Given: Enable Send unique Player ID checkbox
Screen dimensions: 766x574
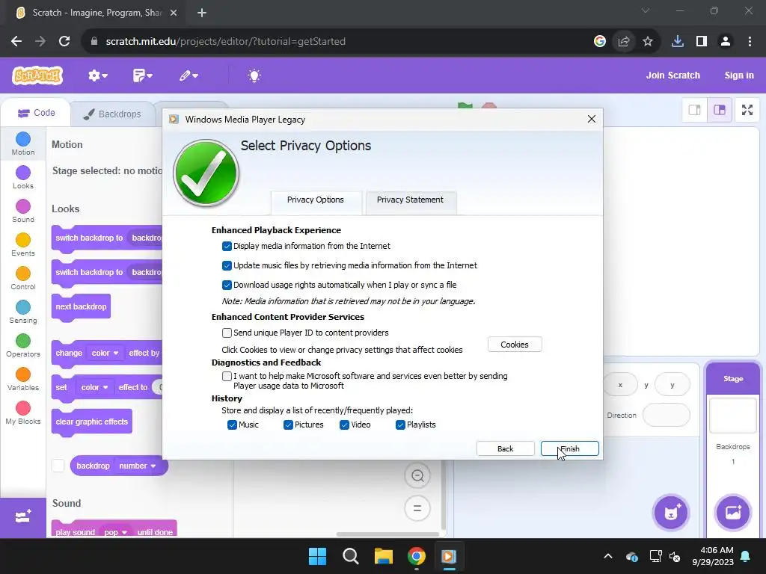Looking at the screenshot, I should pos(227,333).
